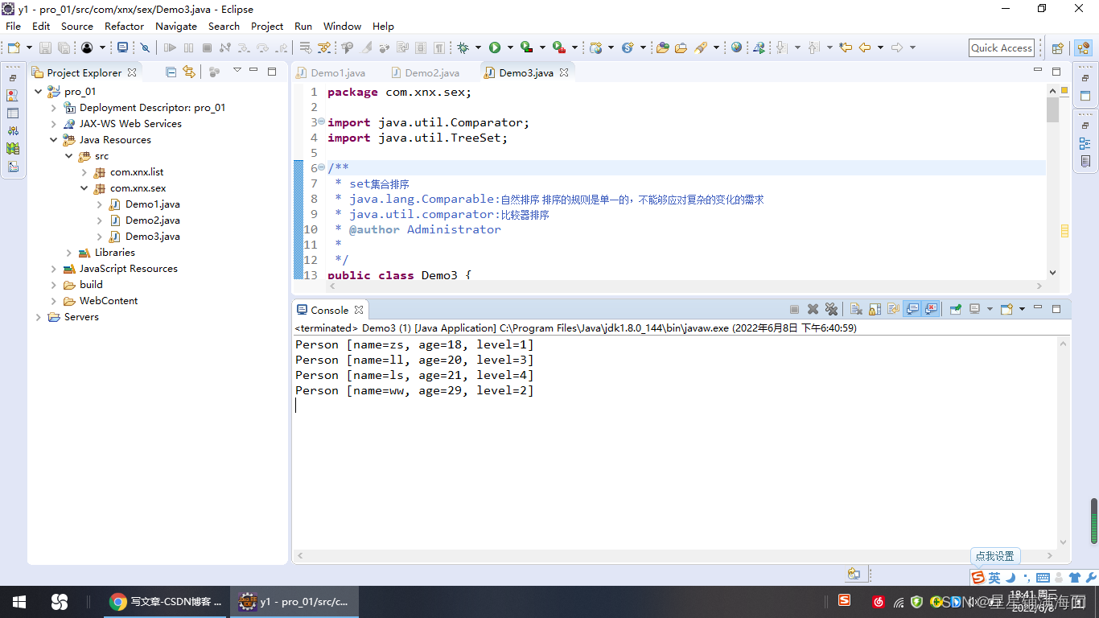Open the Debug button dropdown arrow
The height and width of the screenshot is (618, 1099).
(478, 47)
